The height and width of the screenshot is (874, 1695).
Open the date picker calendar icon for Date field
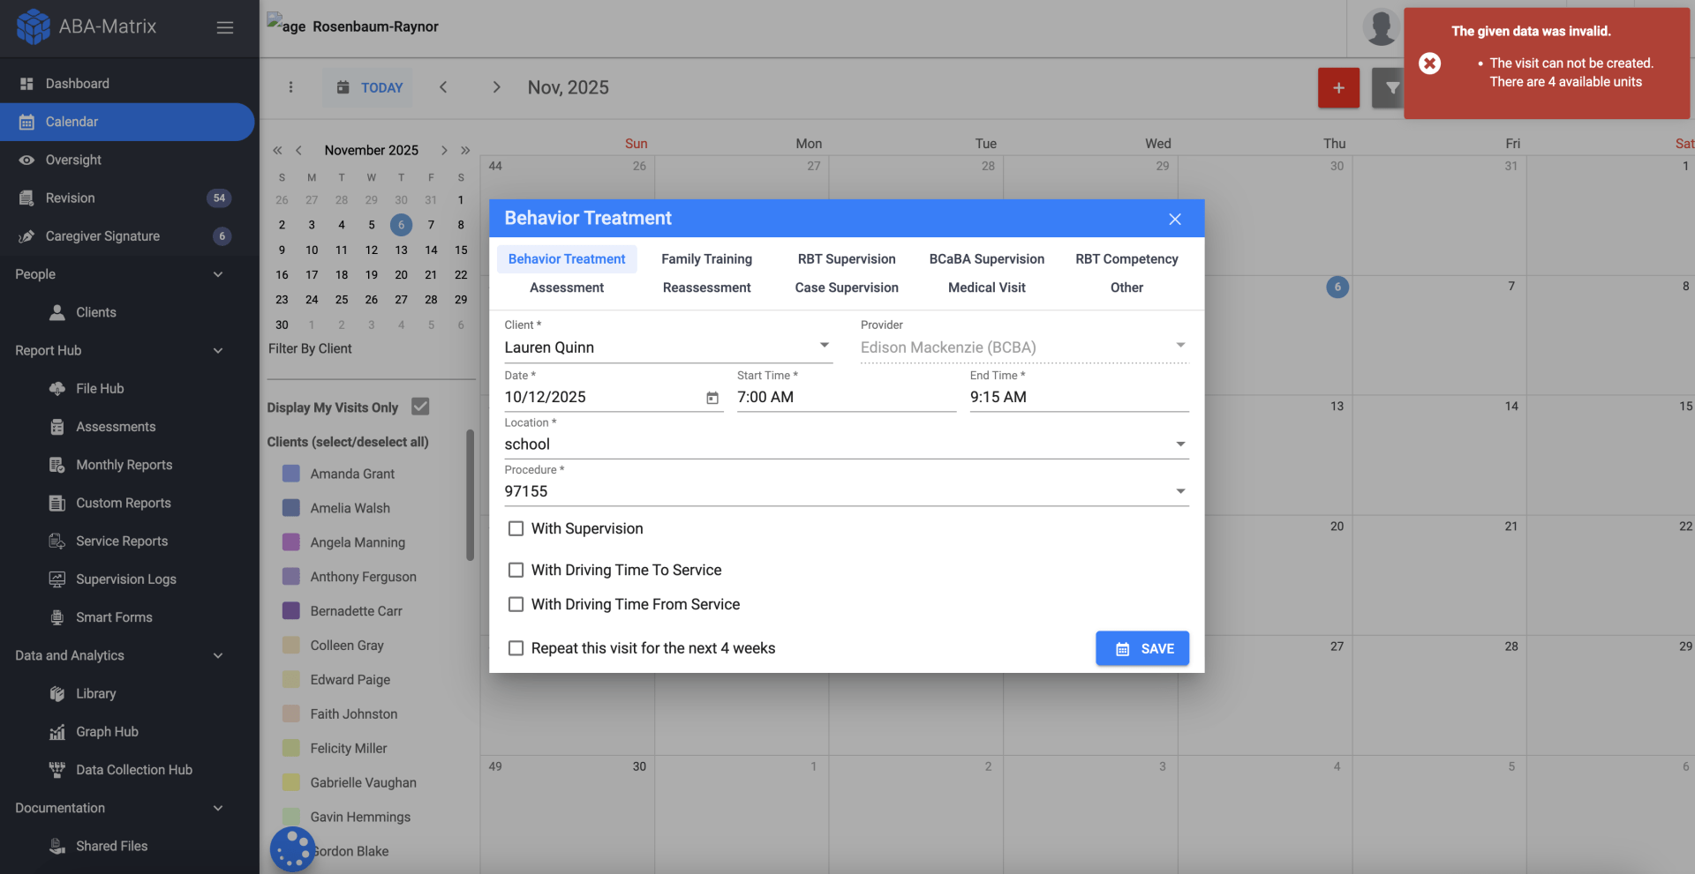pos(712,399)
